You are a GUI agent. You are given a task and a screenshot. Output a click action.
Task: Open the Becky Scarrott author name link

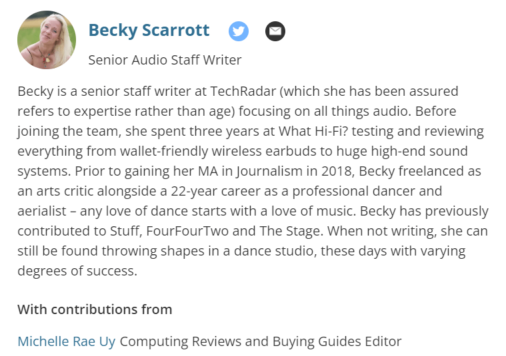click(x=149, y=30)
